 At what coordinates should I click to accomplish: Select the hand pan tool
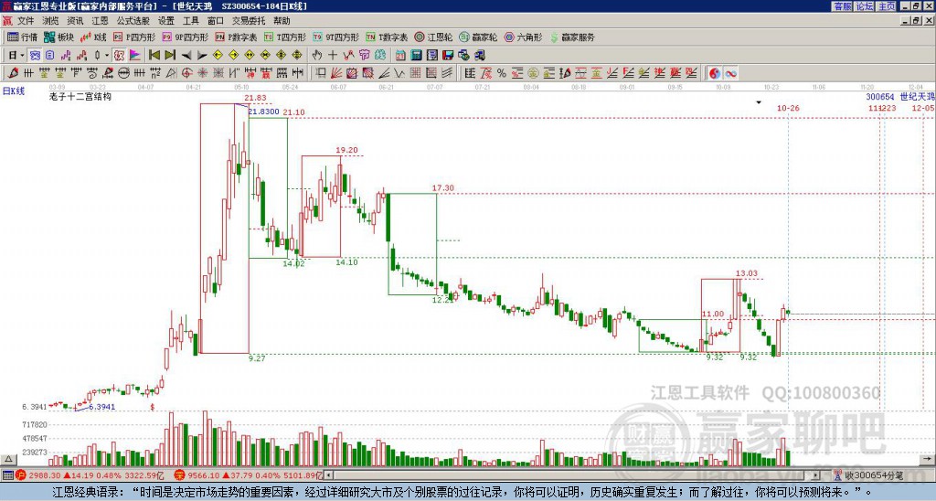tap(317, 56)
